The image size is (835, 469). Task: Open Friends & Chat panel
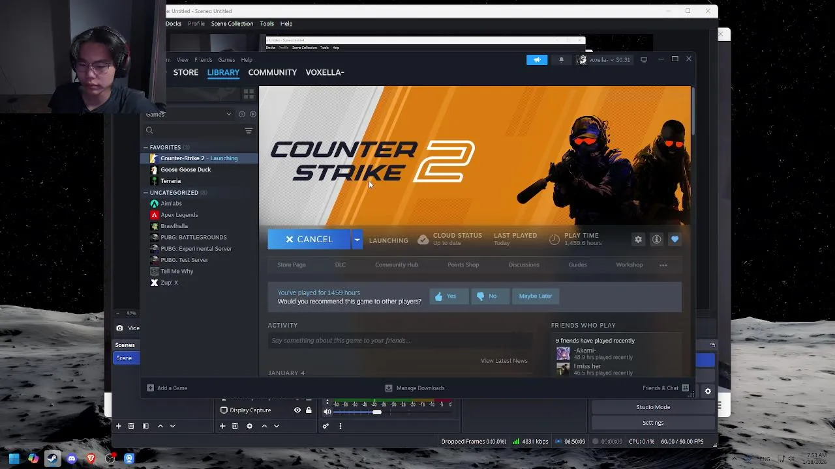click(x=666, y=388)
